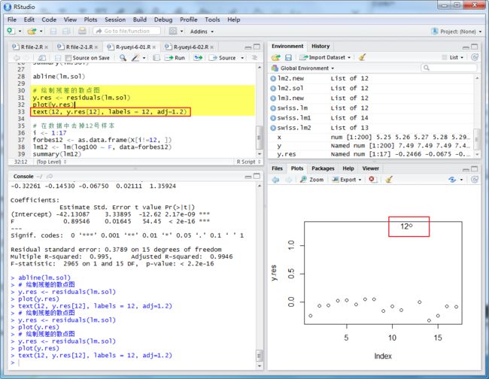
Task: Open the Files tab
Action: 277,168
